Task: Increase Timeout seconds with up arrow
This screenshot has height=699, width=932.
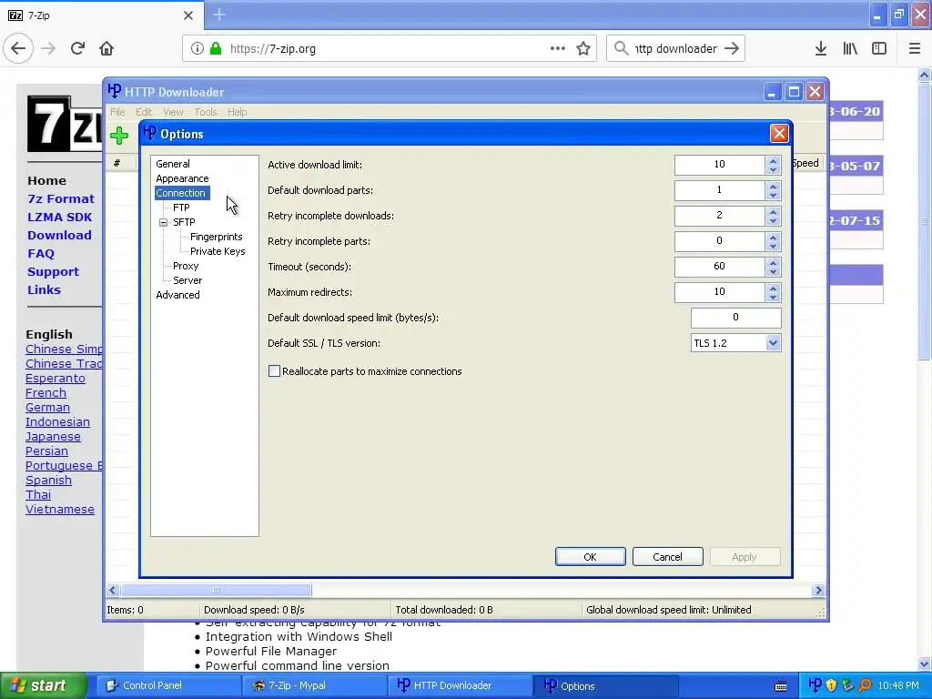Action: tap(773, 262)
